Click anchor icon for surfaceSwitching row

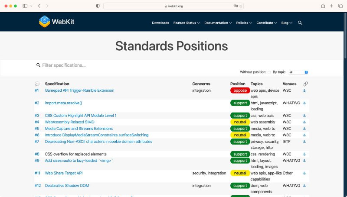pyautogui.click(x=304, y=135)
